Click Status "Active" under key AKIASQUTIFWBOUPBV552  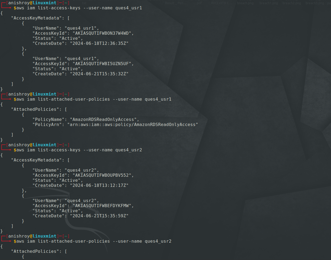pyautogui.click(x=70, y=180)
